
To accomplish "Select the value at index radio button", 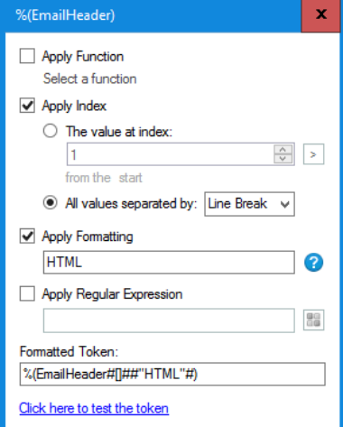I will pos(50,131).
